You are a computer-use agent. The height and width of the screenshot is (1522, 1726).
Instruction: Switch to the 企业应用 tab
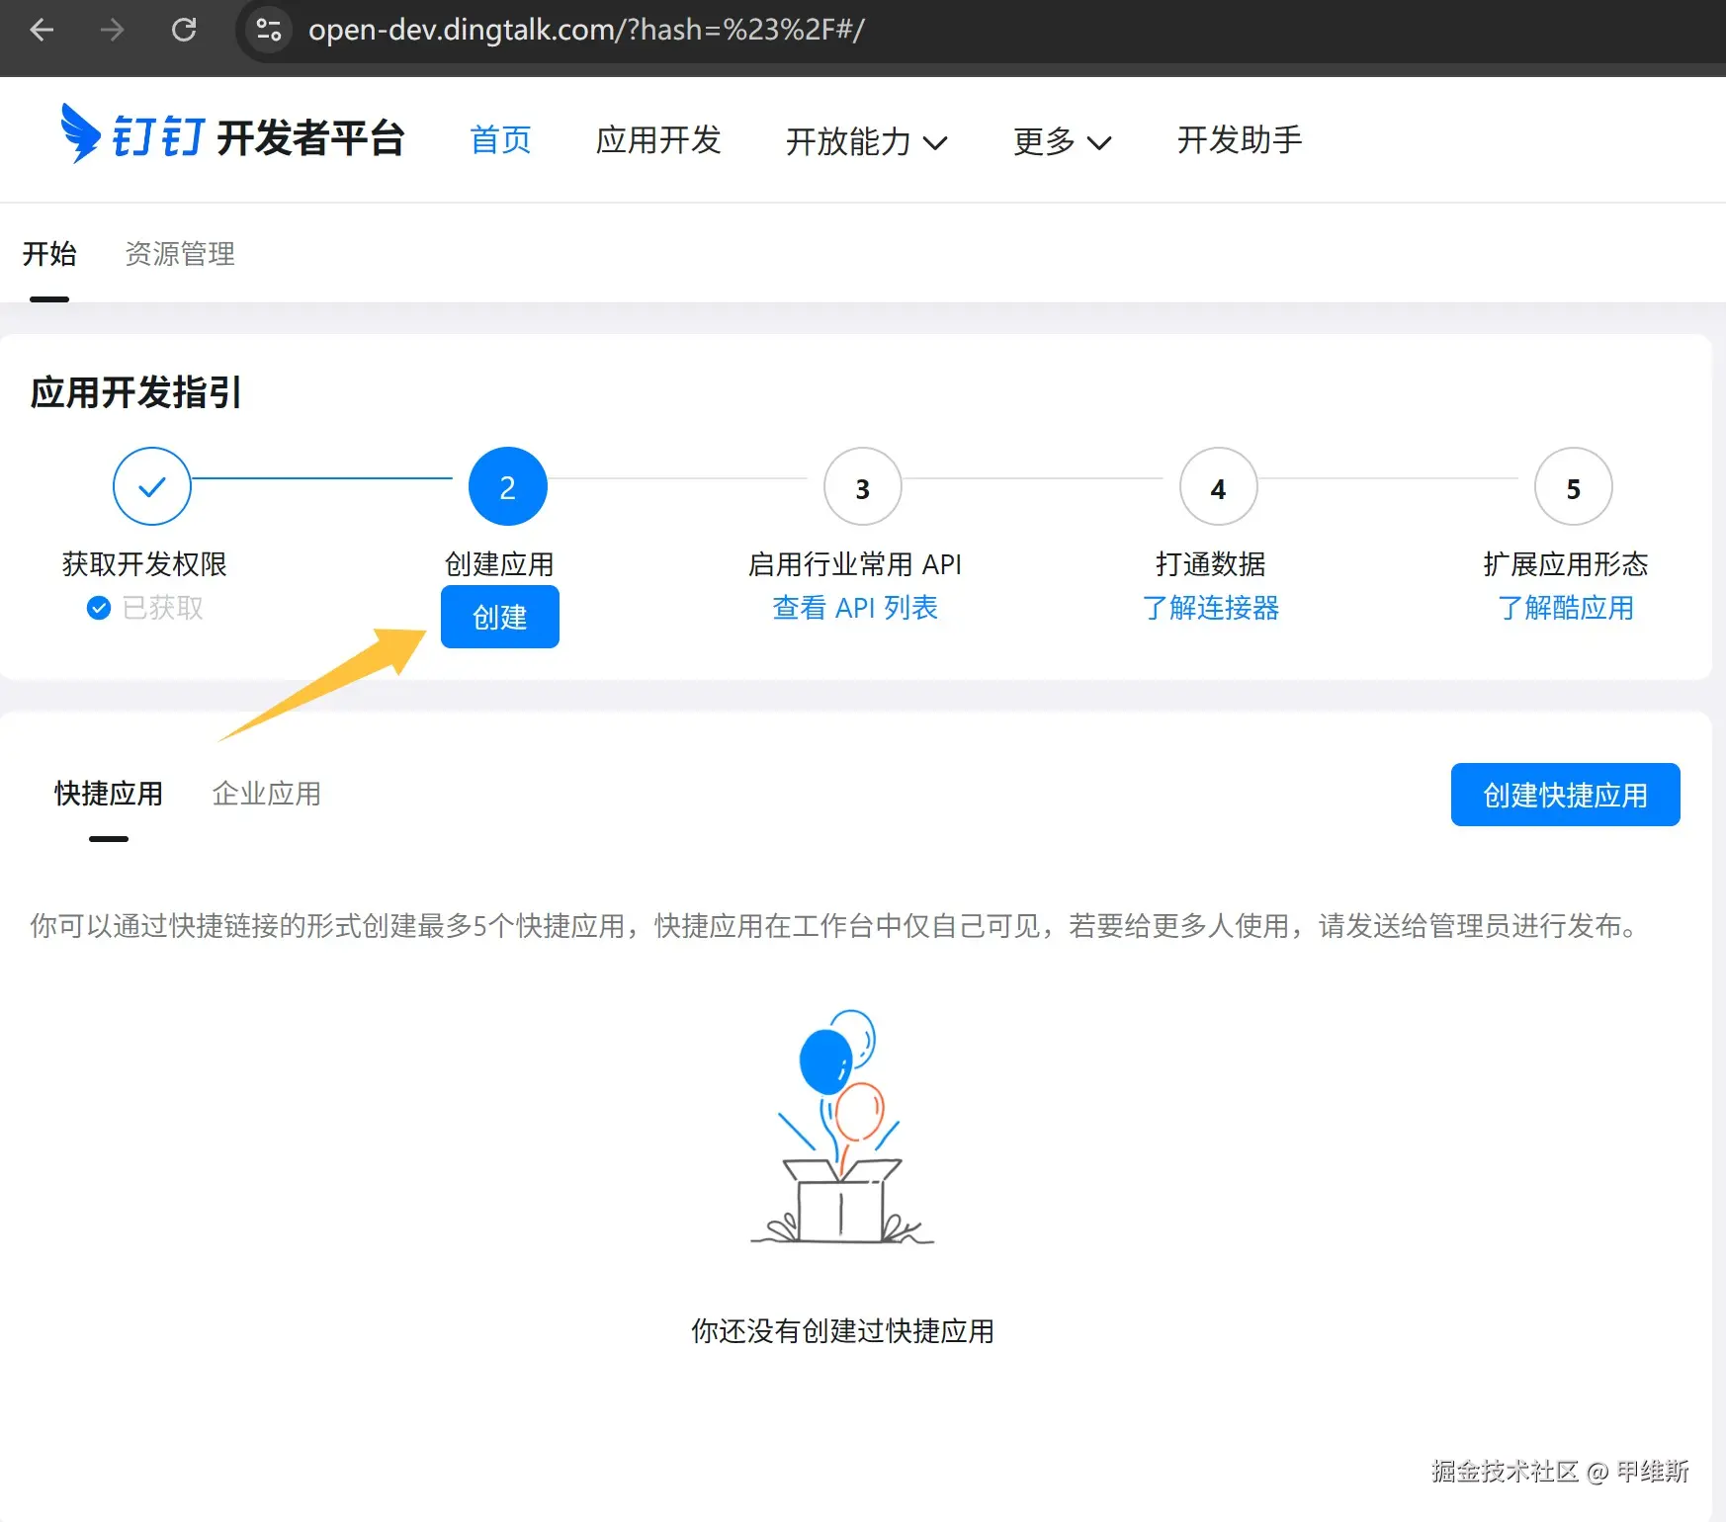[267, 794]
